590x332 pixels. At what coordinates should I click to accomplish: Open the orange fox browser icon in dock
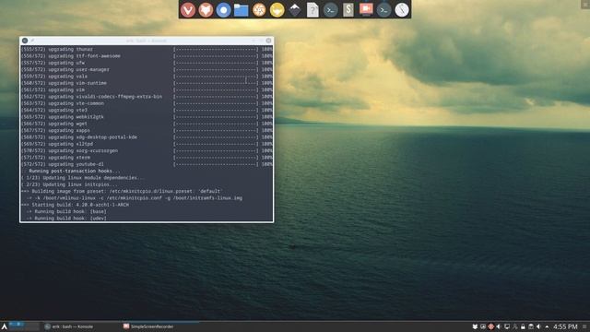tap(206, 10)
